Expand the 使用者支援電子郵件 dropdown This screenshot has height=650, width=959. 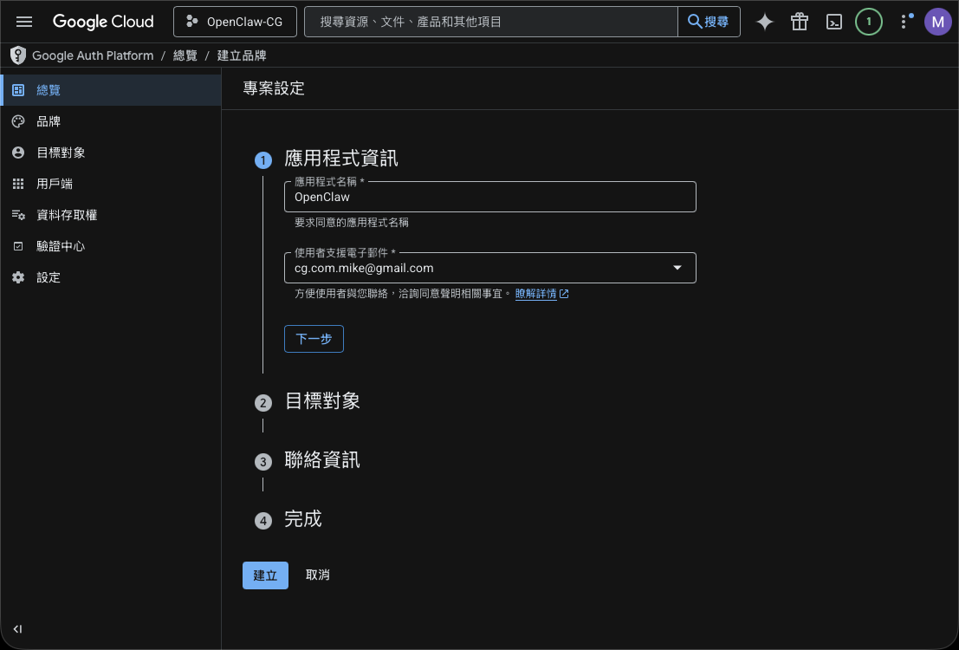click(677, 268)
